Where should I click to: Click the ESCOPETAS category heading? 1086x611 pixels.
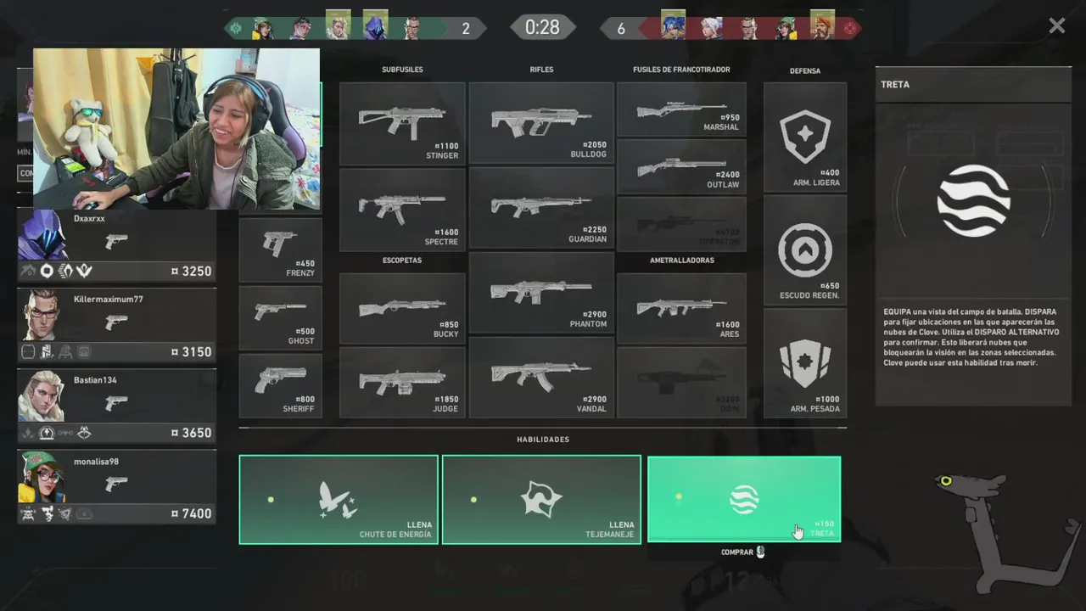click(402, 261)
